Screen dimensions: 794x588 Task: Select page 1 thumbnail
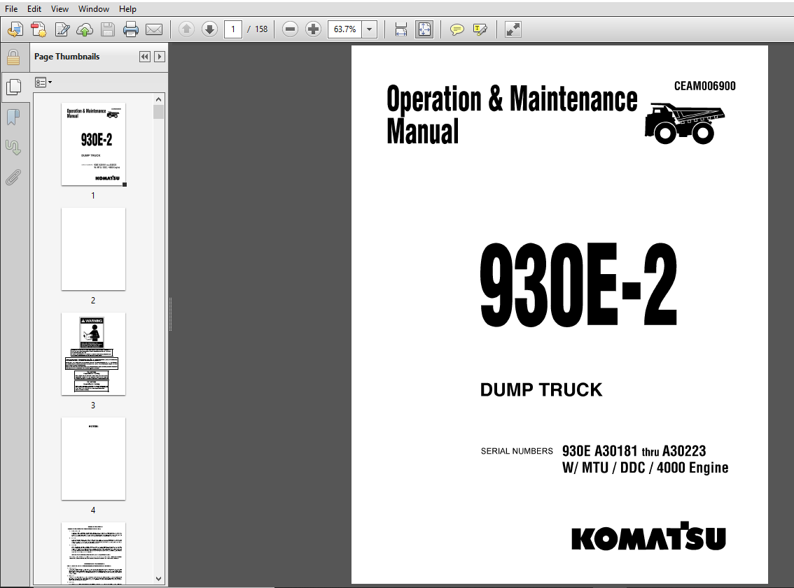coord(93,144)
